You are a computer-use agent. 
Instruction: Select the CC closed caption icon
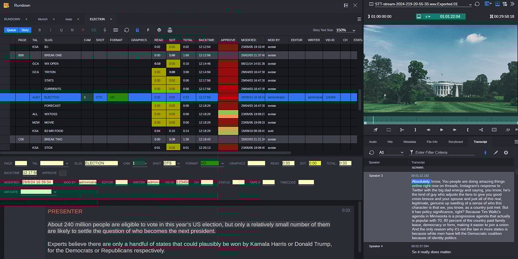tap(94, 30)
